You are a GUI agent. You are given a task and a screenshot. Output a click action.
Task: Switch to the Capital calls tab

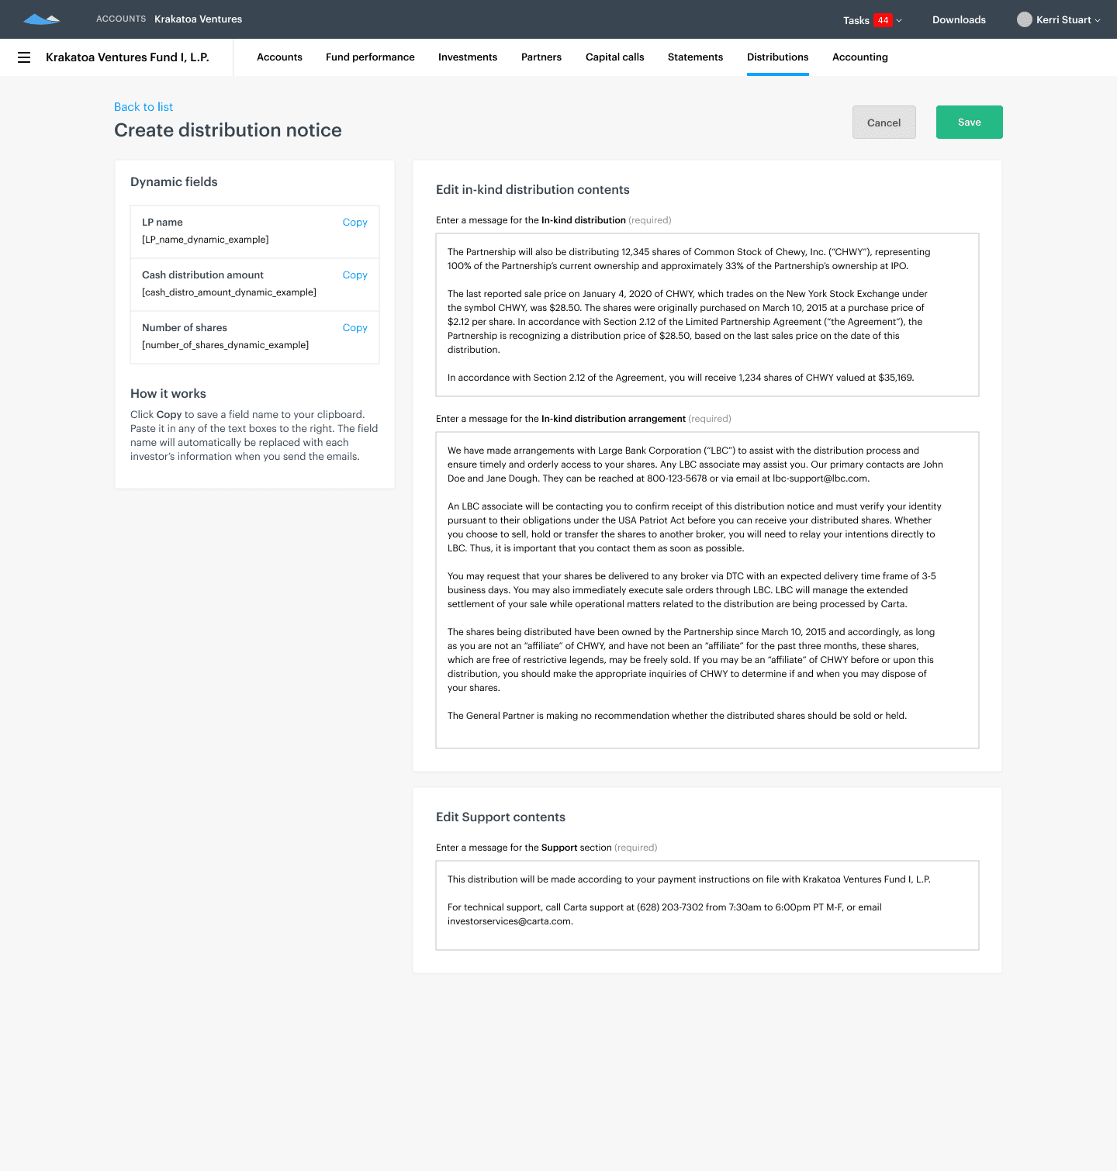(614, 57)
